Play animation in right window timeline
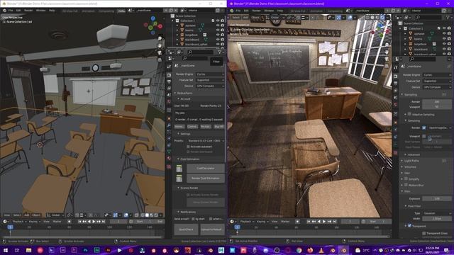The width and height of the screenshot is (454, 255). tap(324, 222)
